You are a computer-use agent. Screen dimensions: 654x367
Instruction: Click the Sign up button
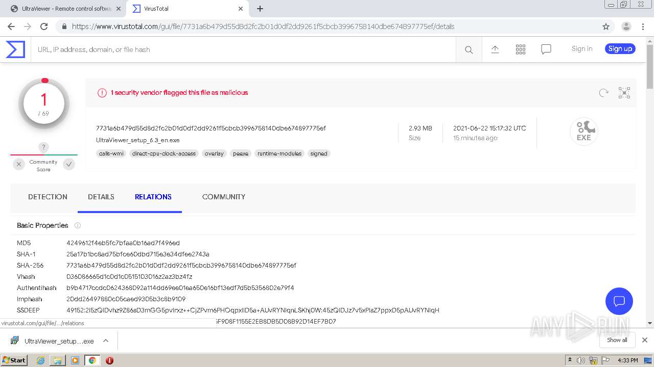click(620, 49)
